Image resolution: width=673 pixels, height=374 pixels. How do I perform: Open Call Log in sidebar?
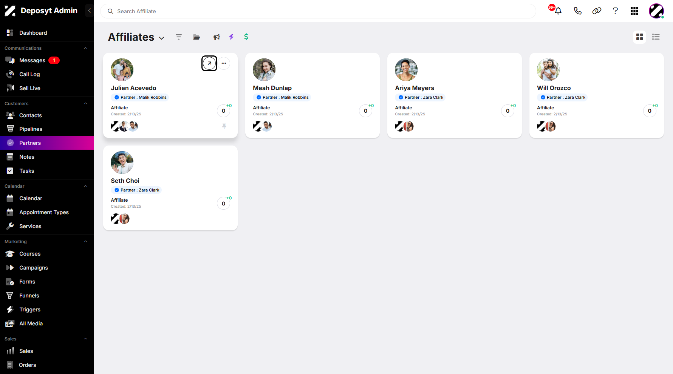(x=47, y=74)
